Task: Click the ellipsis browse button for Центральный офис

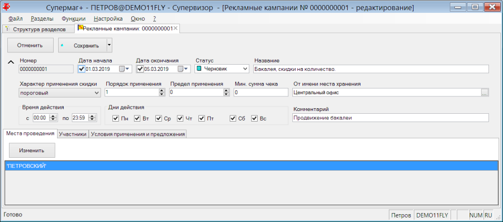Action: [x=485, y=93]
